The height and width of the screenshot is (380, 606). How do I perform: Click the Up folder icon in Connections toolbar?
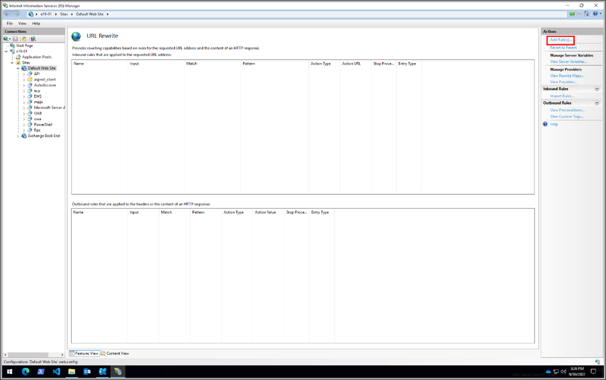point(24,39)
